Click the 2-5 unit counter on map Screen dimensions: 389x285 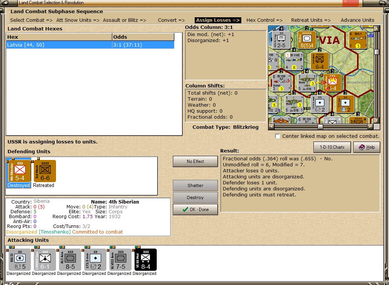pyautogui.click(x=282, y=40)
